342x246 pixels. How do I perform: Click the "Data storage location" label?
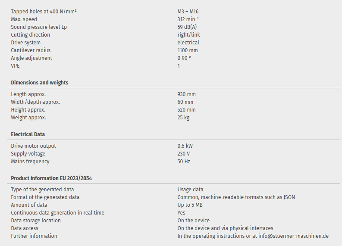(x=36, y=221)
